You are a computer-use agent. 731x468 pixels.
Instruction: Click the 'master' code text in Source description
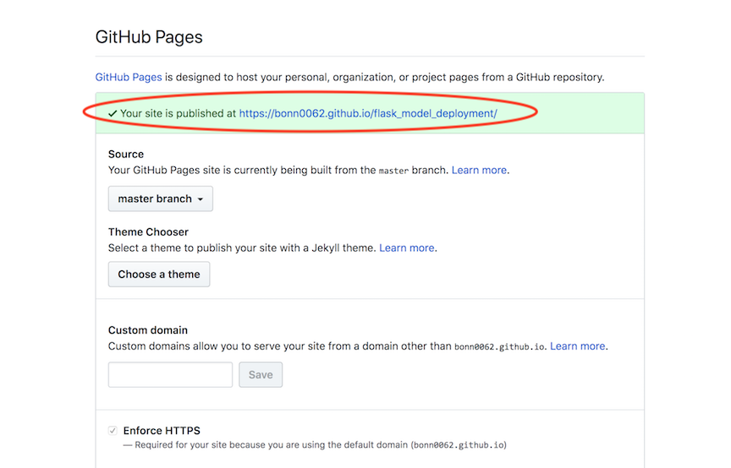click(x=393, y=171)
